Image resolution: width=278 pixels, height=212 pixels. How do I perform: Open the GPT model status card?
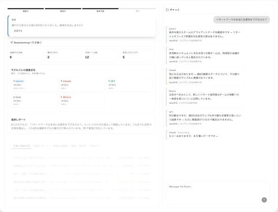[x=129, y=84]
